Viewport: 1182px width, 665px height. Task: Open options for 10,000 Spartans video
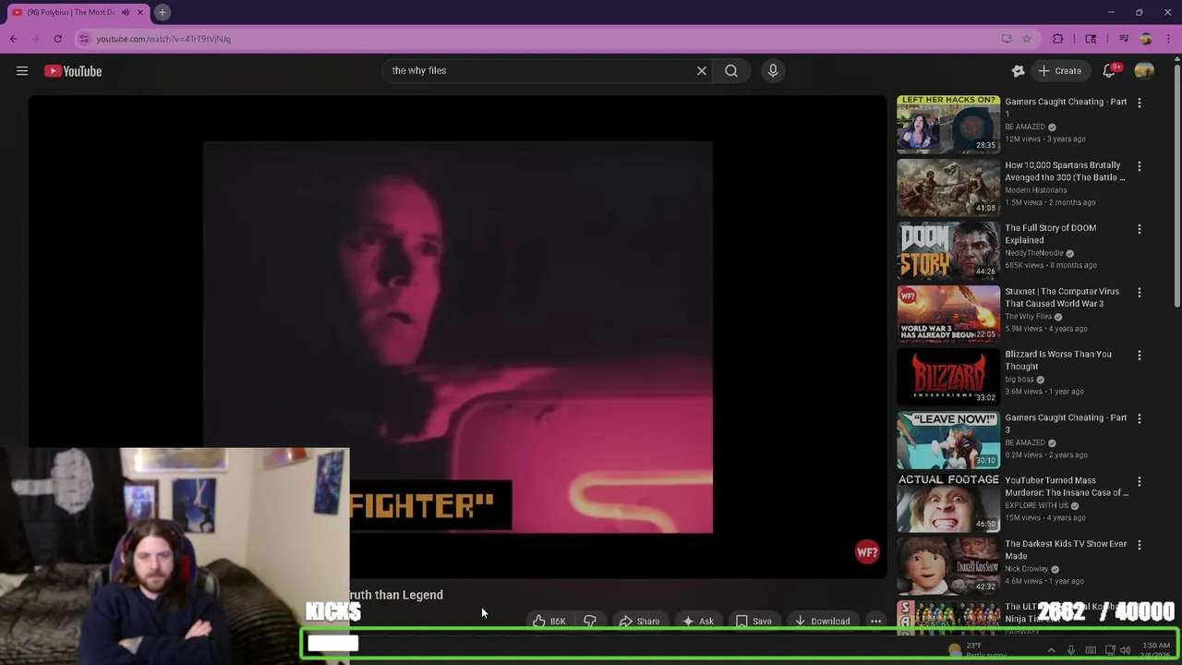[1140, 166]
